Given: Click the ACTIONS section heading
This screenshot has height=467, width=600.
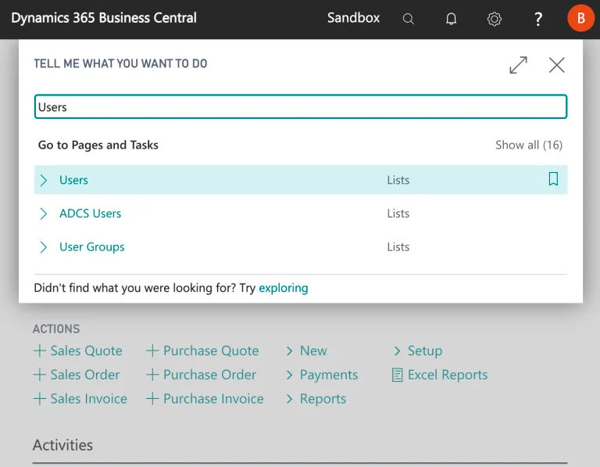Looking at the screenshot, I should (56, 329).
